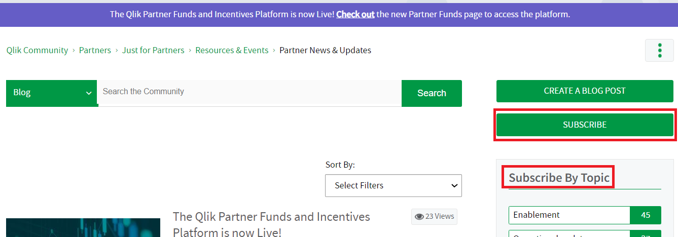The width and height of the screenshot is (678, 237).
Task: Go to Qlik Community breadcrumb
Action: [37, 50]
